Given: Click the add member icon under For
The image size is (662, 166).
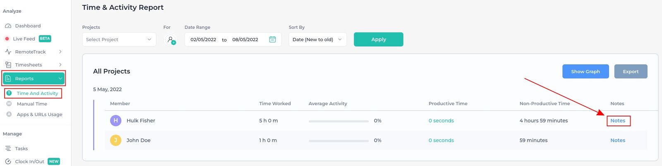Looking at the screenshot, I should pos(170,40).
